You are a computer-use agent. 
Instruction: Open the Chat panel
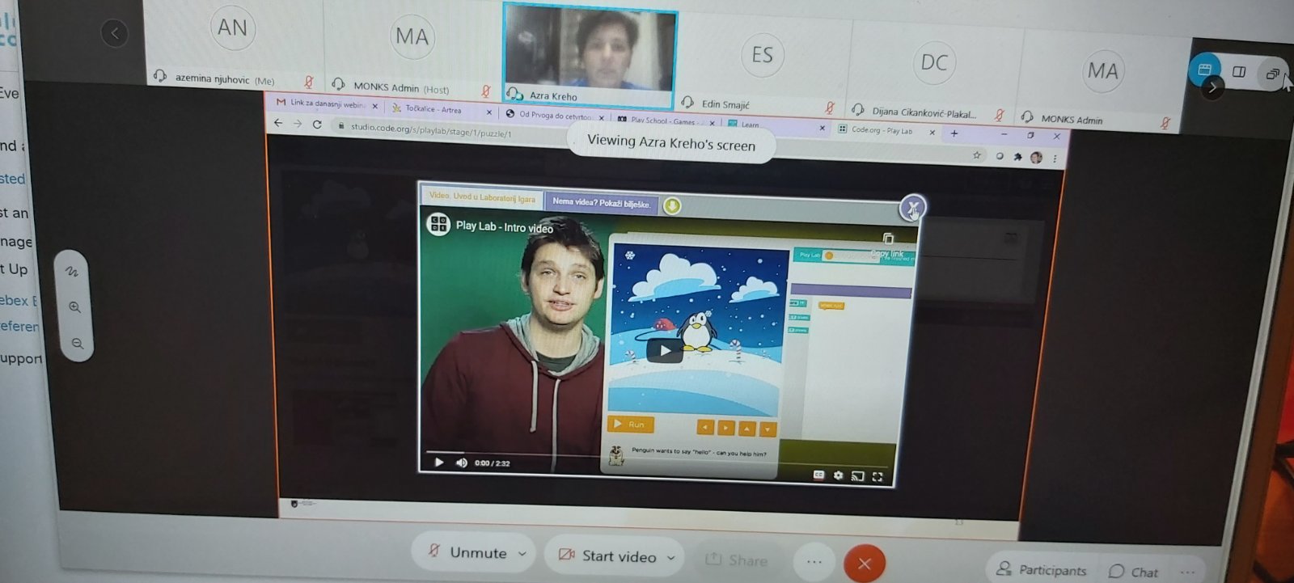[1133, 572]
